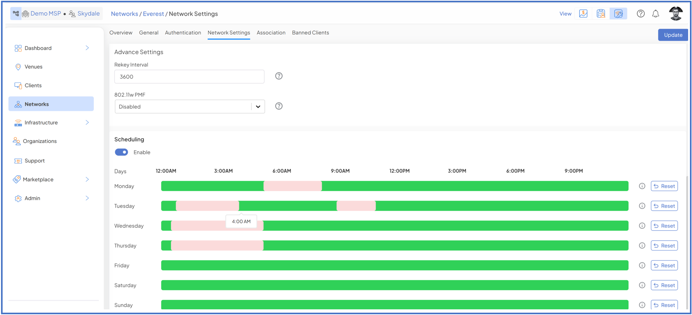Open the 802.11w PMF Disabled dropdown
692x315 pixels.
pos(190,107)
